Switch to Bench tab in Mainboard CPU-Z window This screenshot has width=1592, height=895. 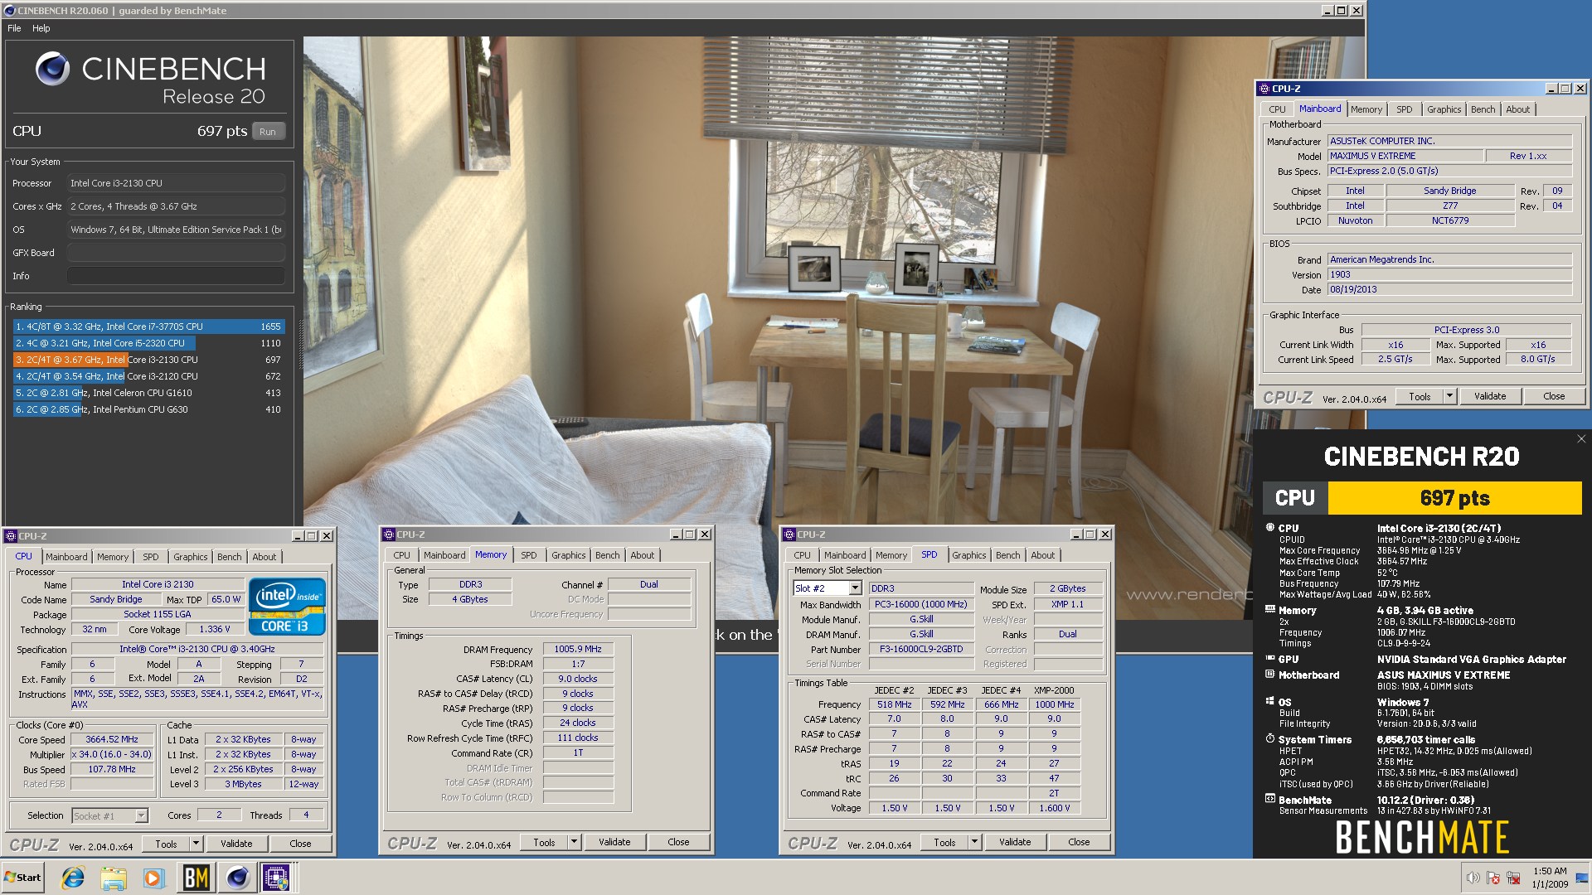[x=1483, y=109]
